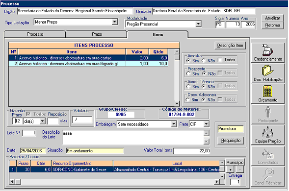This screenshot has height=191, width=289.
Task: Click the Atualizar button
Action: click(x=272, y=18)
